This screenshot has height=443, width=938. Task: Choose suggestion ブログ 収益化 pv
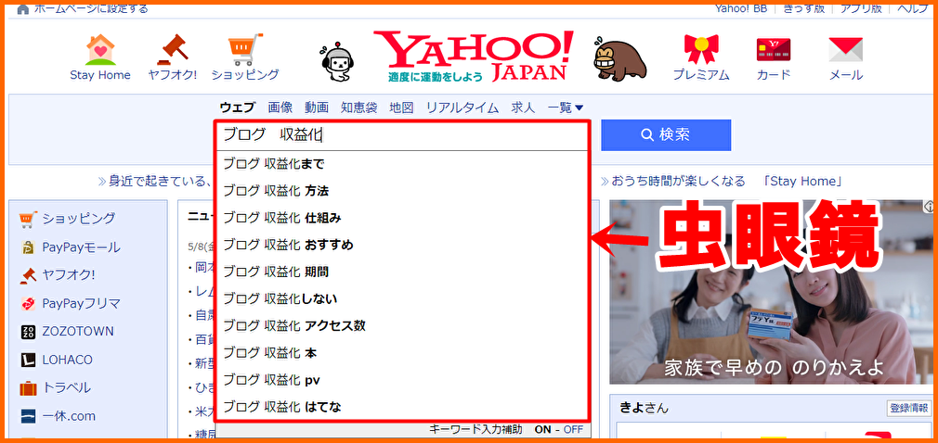pyautogui.click(x=402, y=380)
